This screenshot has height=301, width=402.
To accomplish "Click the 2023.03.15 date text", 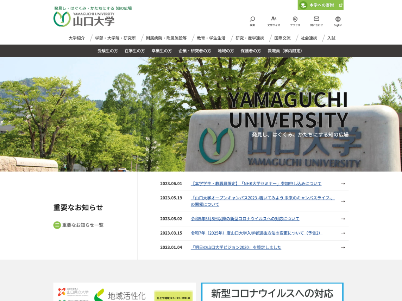I will 171,233.
